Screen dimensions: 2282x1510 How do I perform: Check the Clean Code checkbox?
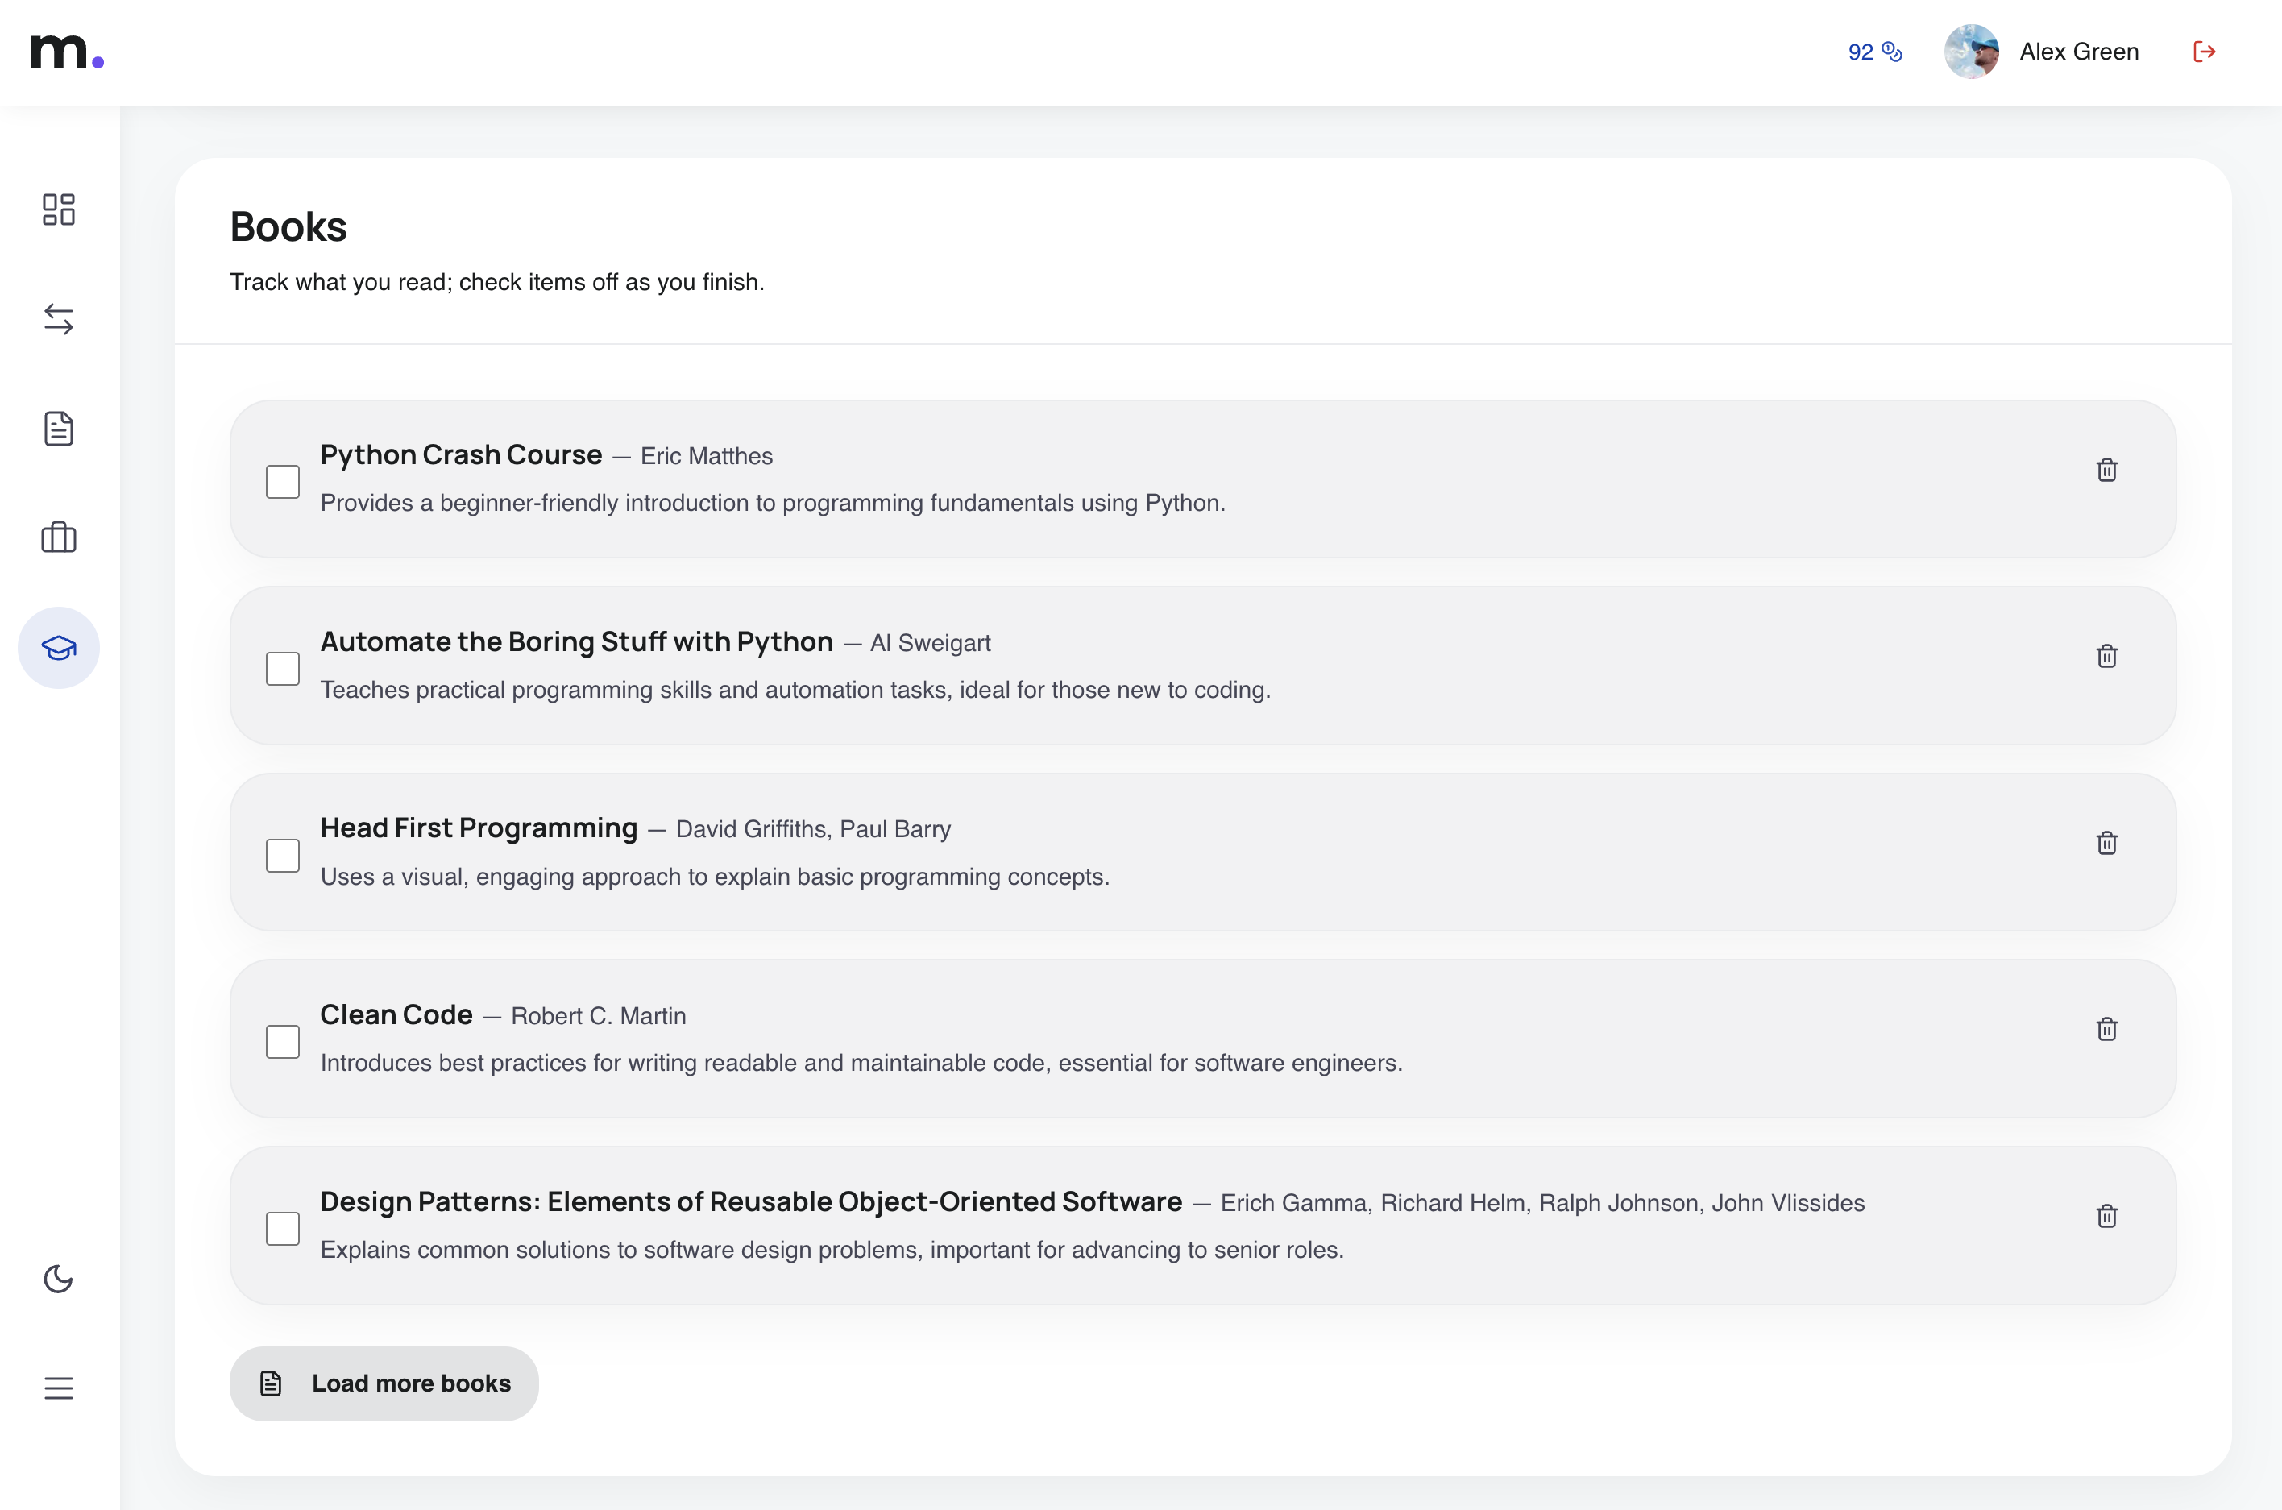point(282,1041)
